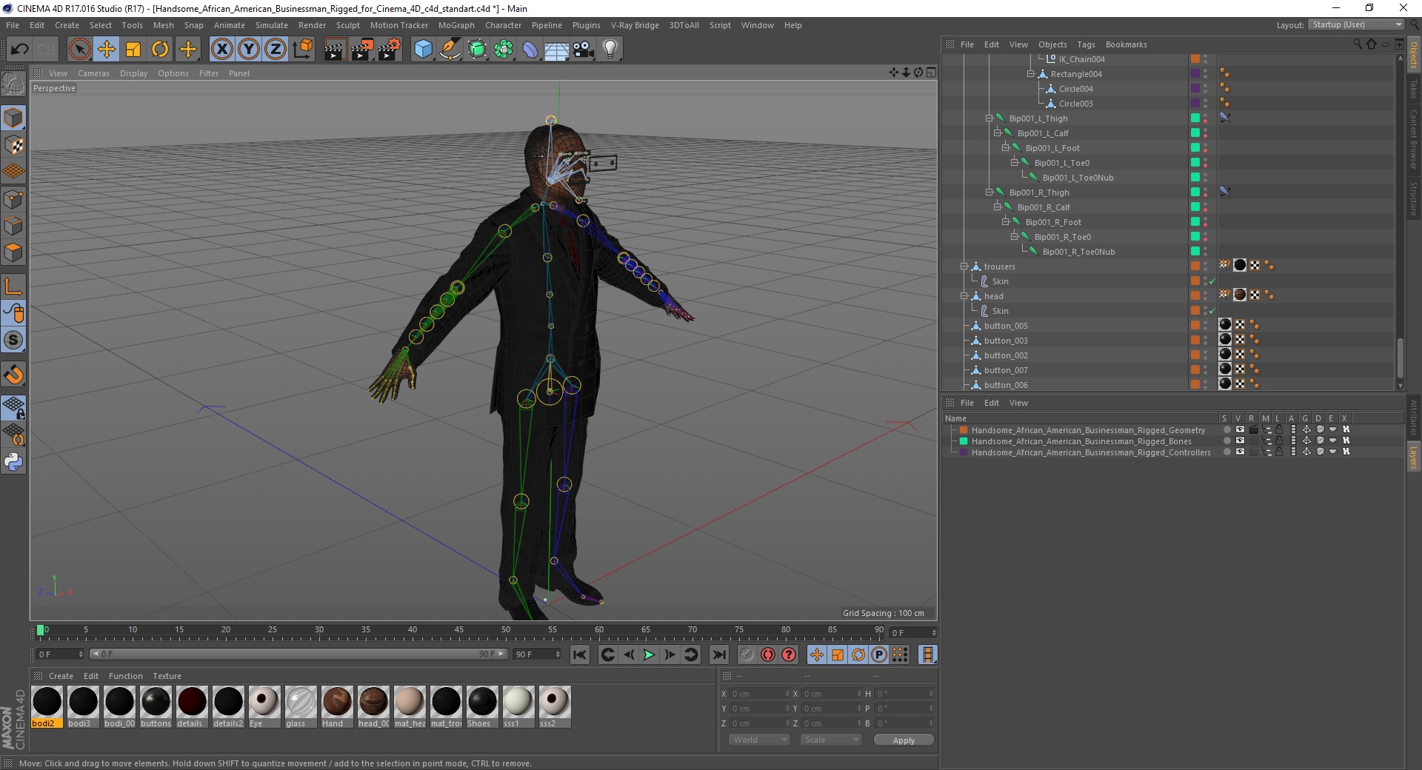Collapse Bip001_R_Thigh hierarchy

[989, 192]
